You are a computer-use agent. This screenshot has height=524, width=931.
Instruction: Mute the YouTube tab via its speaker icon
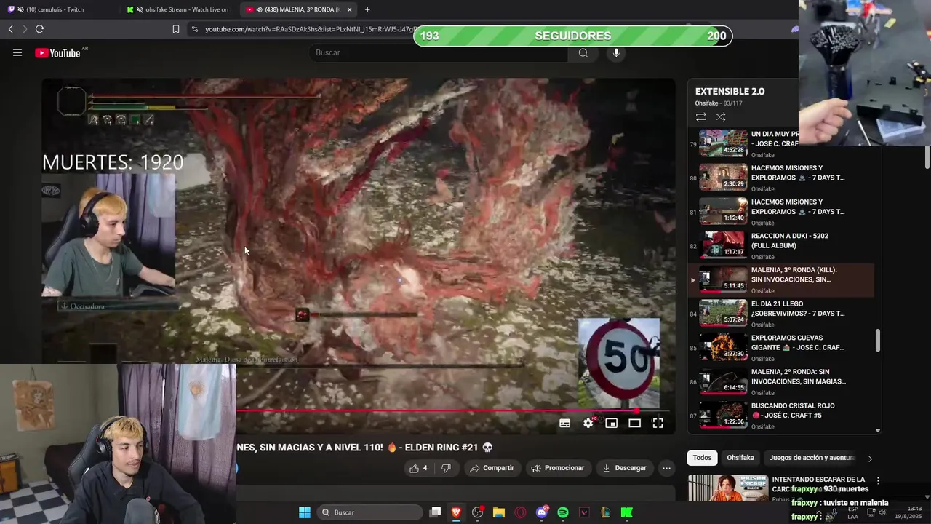pos(260,9)
